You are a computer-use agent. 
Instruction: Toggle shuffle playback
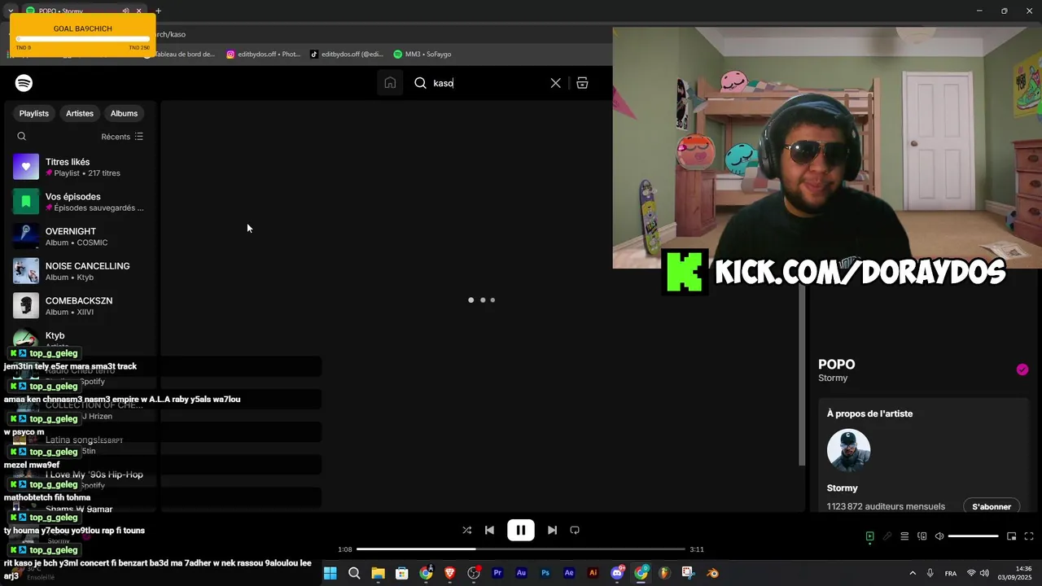pos(466,530)
